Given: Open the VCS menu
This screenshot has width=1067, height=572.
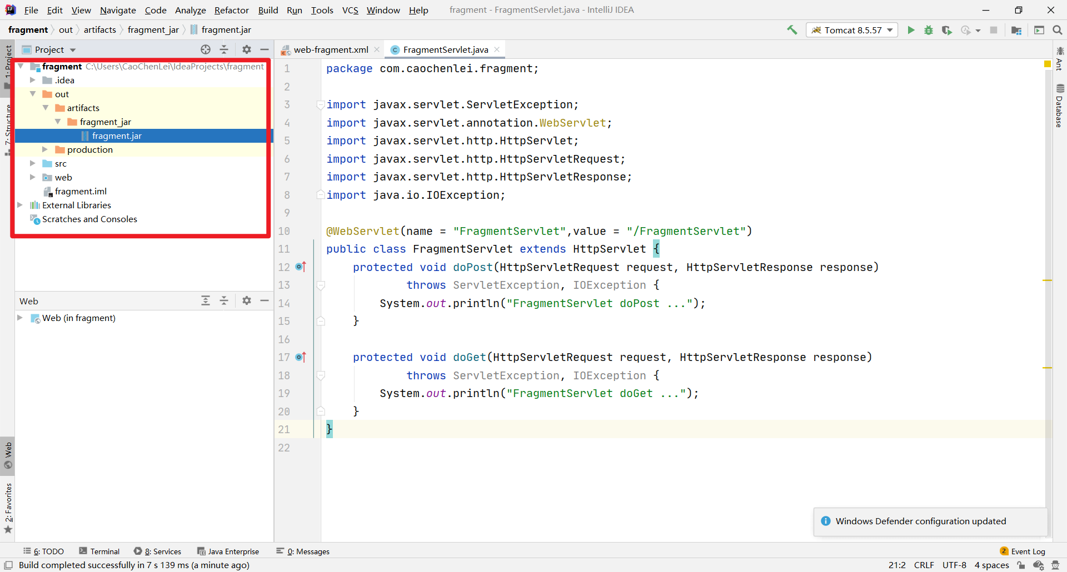Looking at the screenshot, I should point(350,10).
